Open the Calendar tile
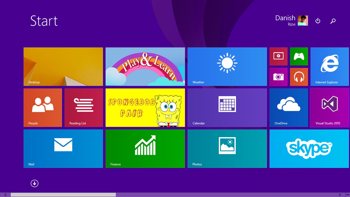 tap(227, 107)
